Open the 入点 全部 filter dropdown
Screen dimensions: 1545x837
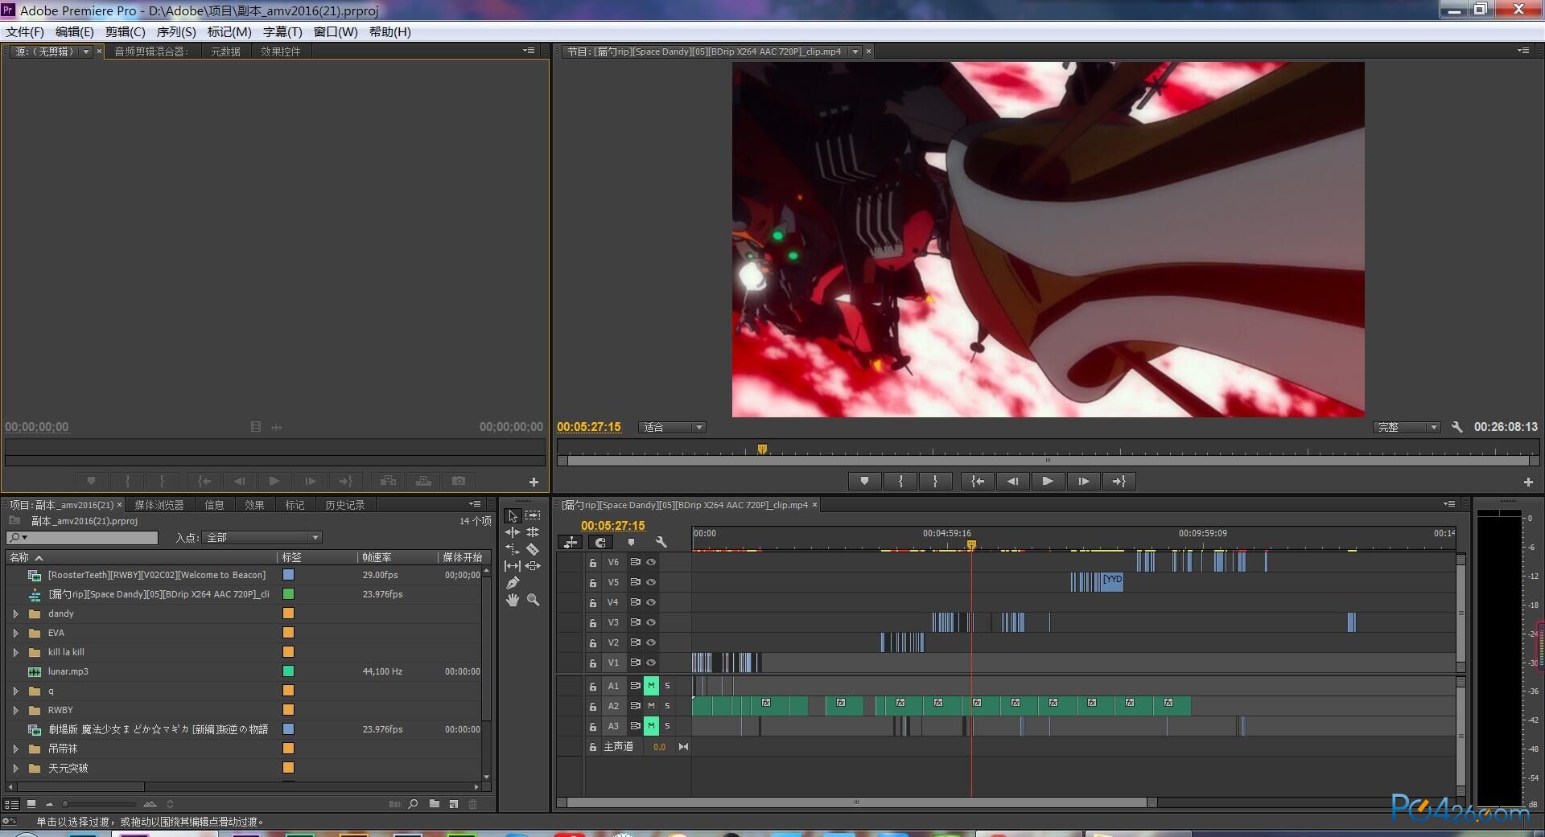[262, 538]
